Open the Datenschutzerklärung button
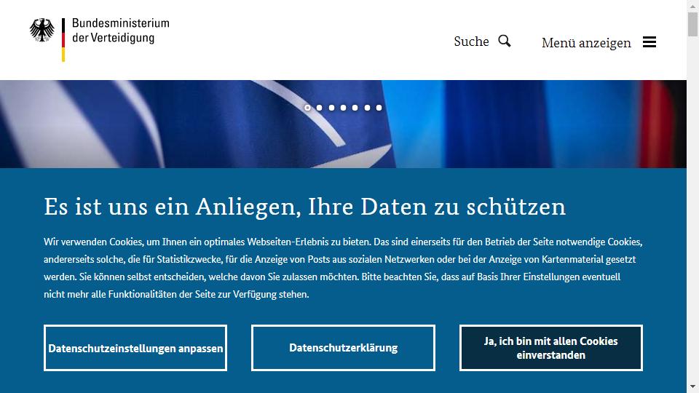Image resolution: width=699 pixels, height=393 pixels. [343, 348]
